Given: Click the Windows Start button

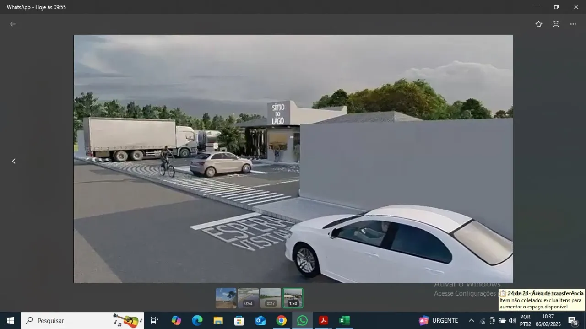Looking at the screenshot, I should click(10, 320).
